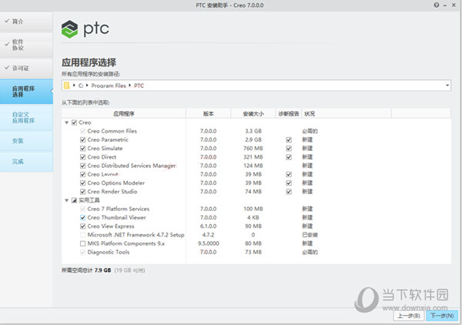Uncheck Creo Direct application
This screenshot has width=462, height=325.
point(83,157)
